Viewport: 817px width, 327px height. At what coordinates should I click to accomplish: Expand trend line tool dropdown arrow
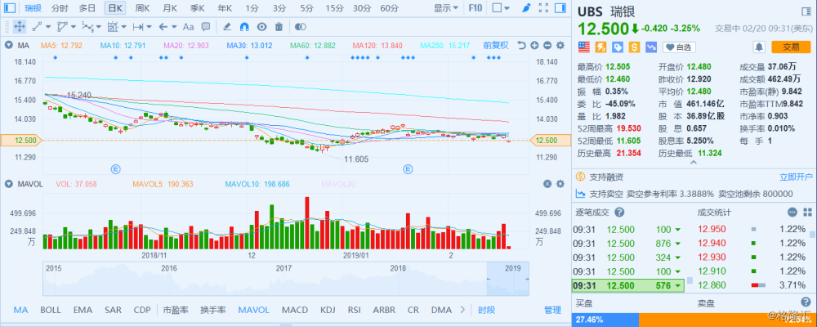click(x=48, y=27)
